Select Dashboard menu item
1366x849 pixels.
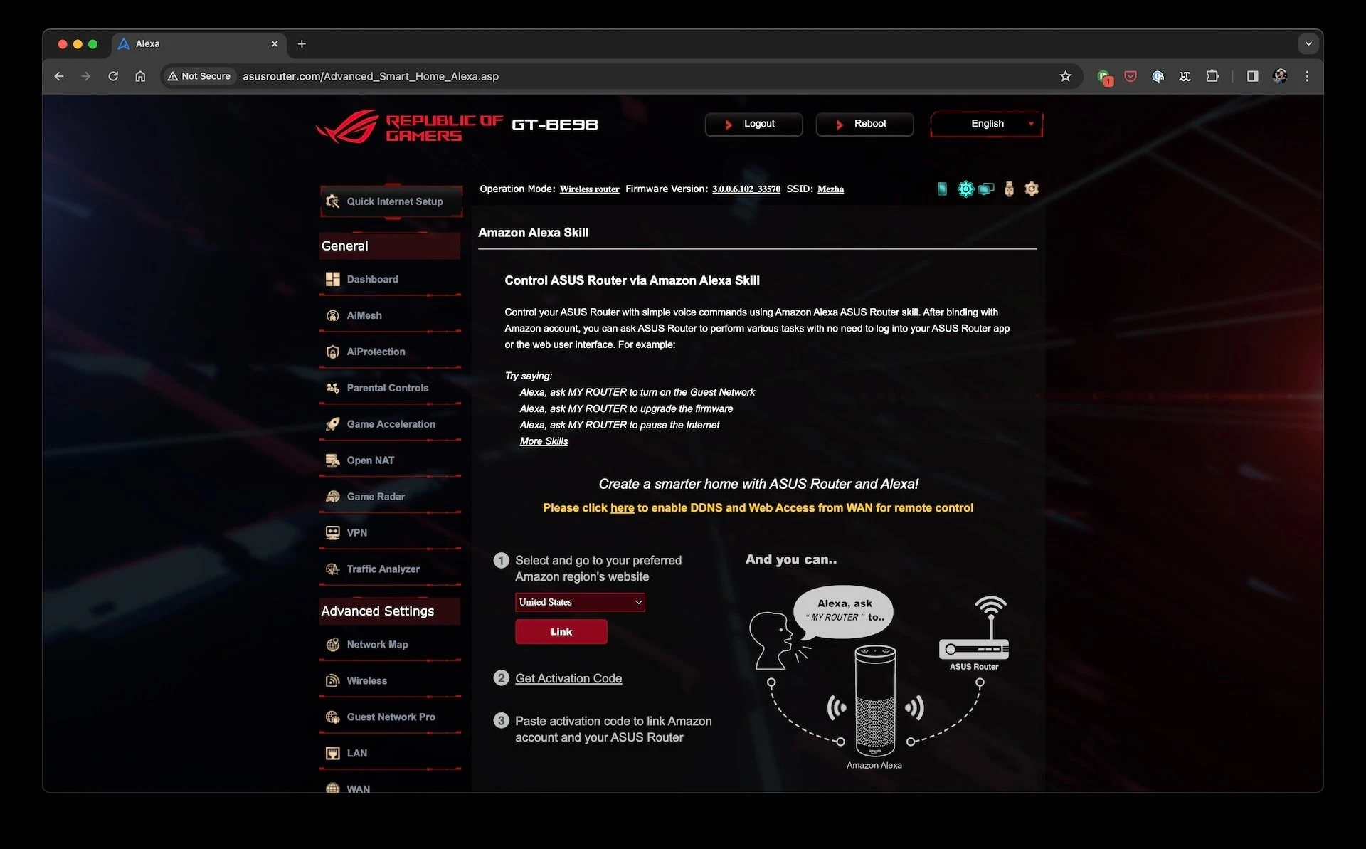[390, 279]
